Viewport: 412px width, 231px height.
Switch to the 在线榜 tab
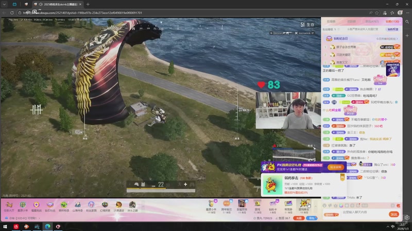(x=331, y=22)
